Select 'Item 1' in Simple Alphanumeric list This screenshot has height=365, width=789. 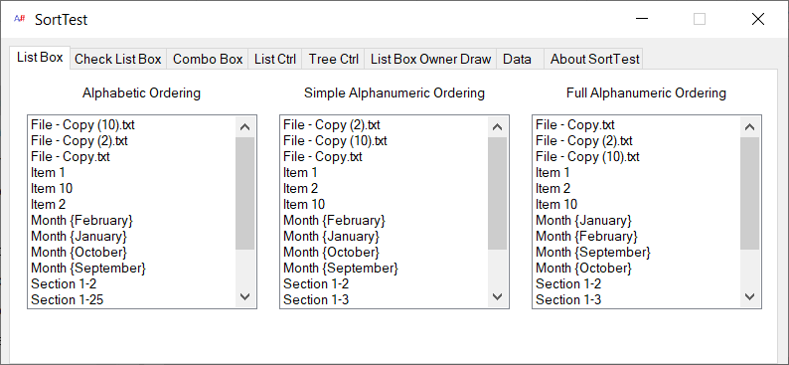coord(385,173)
